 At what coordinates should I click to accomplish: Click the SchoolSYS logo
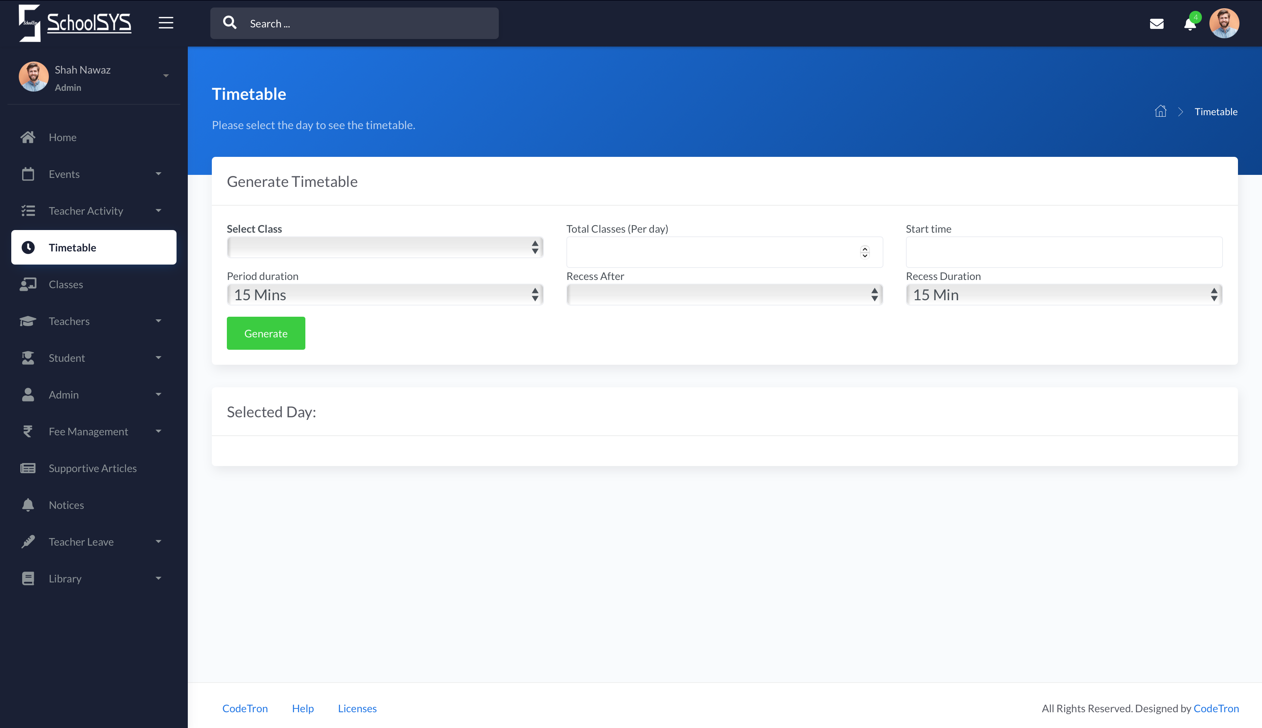tap(75, 23)
